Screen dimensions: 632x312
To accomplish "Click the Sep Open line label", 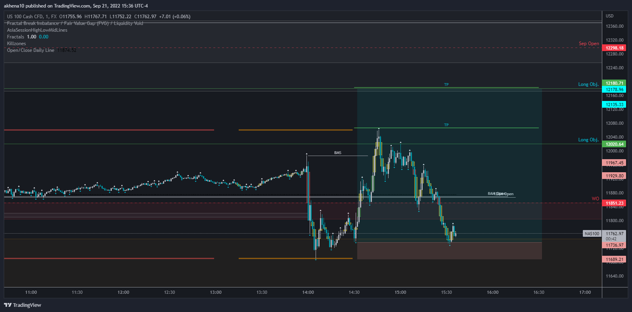I will coord(589,44).
